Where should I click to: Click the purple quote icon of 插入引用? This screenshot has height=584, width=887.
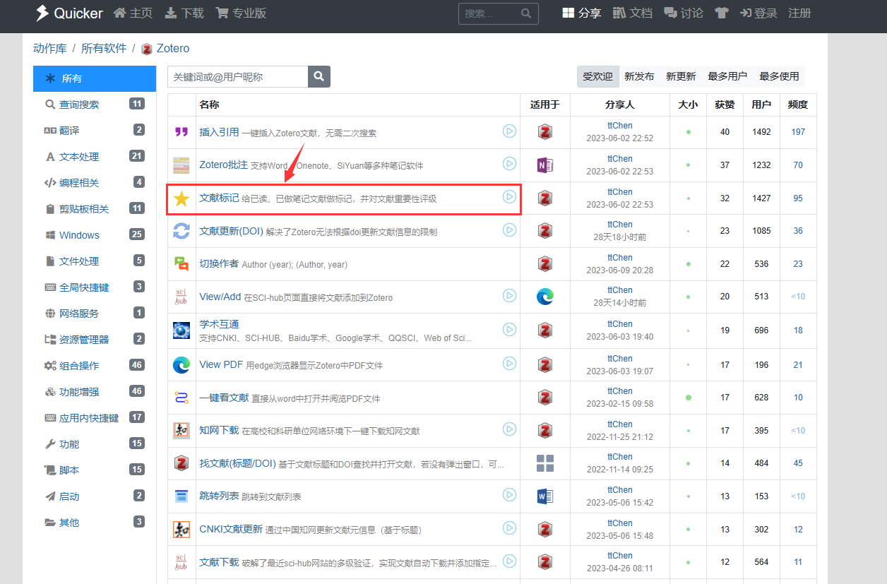tap(181, 132)
